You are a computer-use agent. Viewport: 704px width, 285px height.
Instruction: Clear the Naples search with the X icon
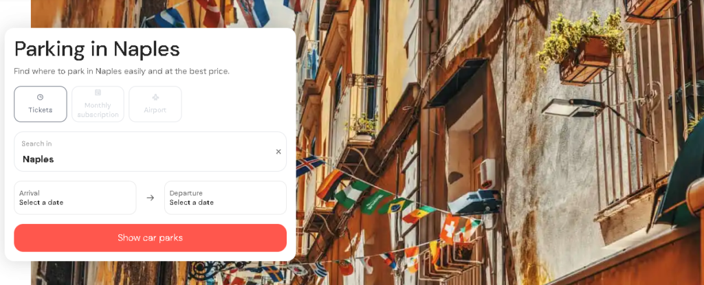[x=278, y=152]
